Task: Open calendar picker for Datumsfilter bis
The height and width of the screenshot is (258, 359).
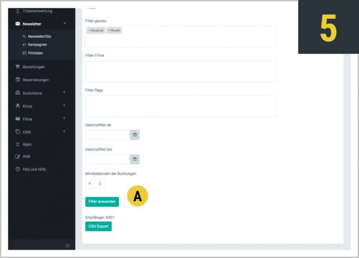Action: (135, 159)
